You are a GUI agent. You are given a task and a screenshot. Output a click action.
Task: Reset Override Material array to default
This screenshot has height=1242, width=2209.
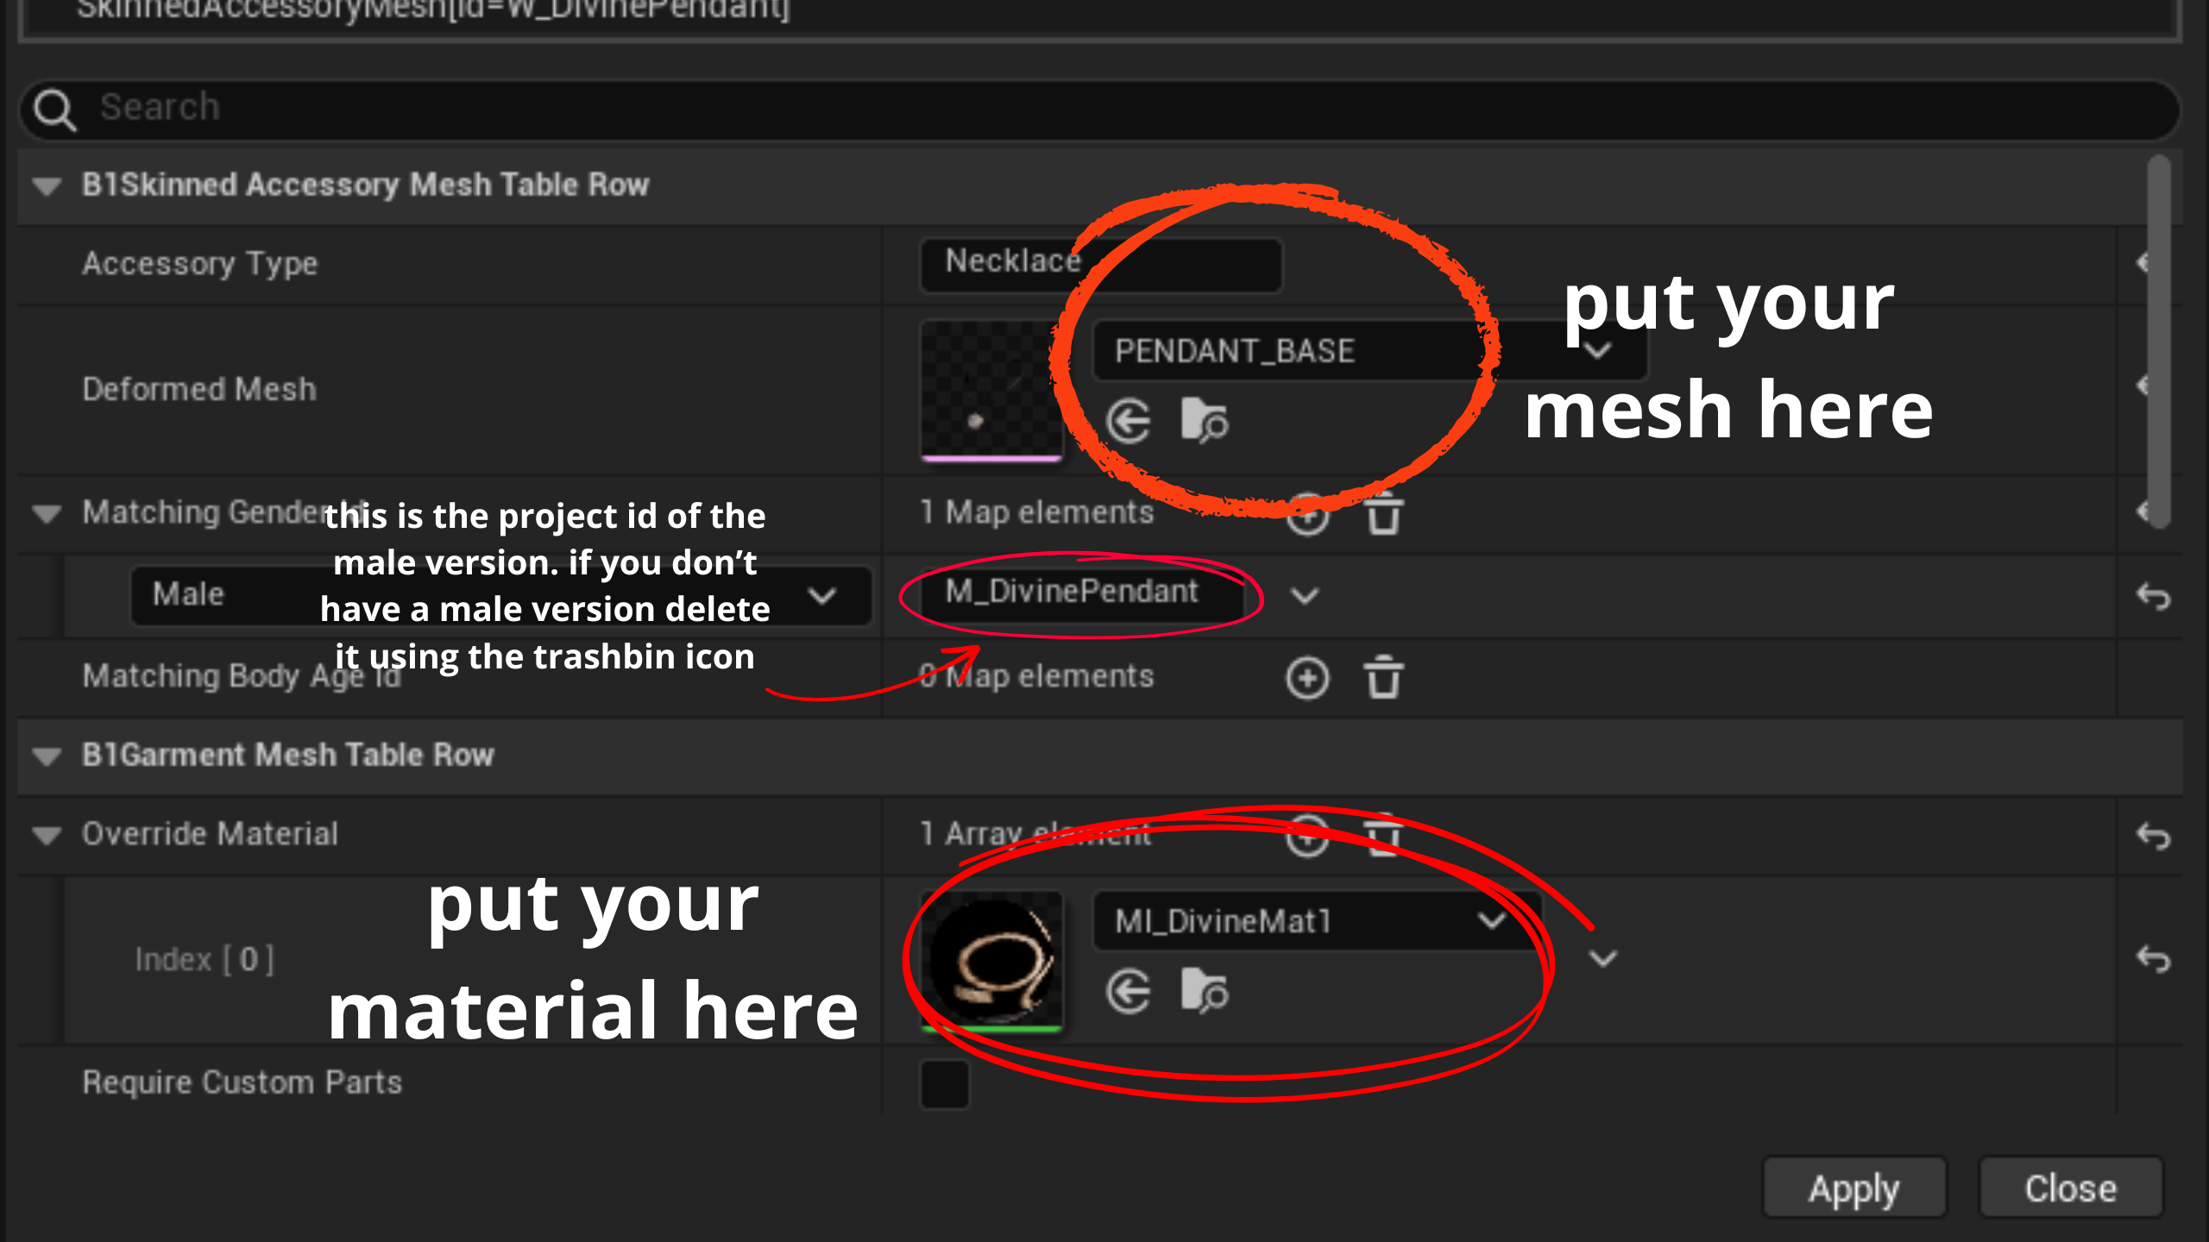click(x=2153, y=835)
